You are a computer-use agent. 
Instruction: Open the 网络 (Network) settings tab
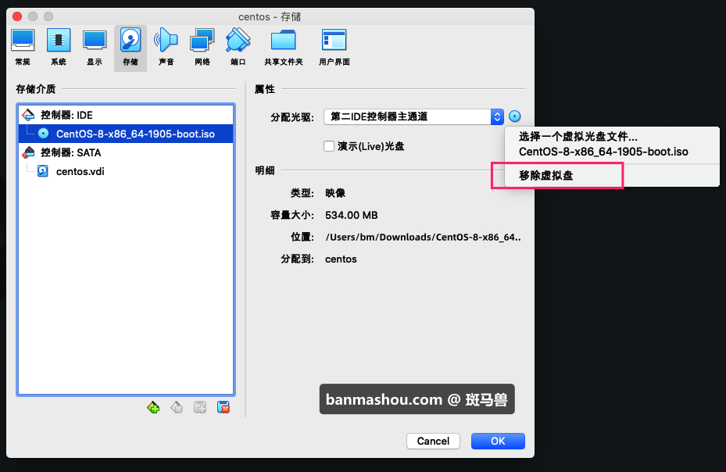202,47
